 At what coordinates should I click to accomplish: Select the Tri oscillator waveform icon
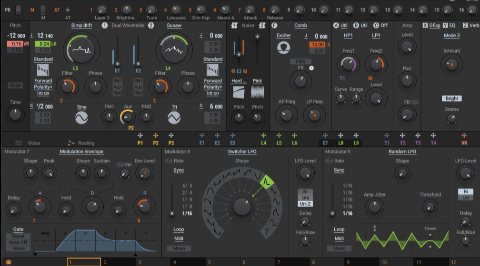174,118
